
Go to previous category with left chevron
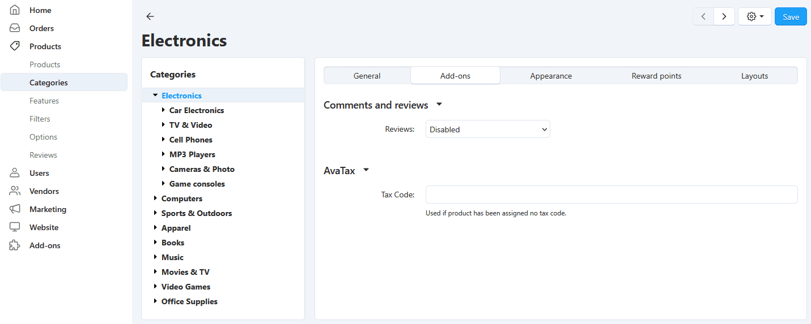[x=703, y=16]
